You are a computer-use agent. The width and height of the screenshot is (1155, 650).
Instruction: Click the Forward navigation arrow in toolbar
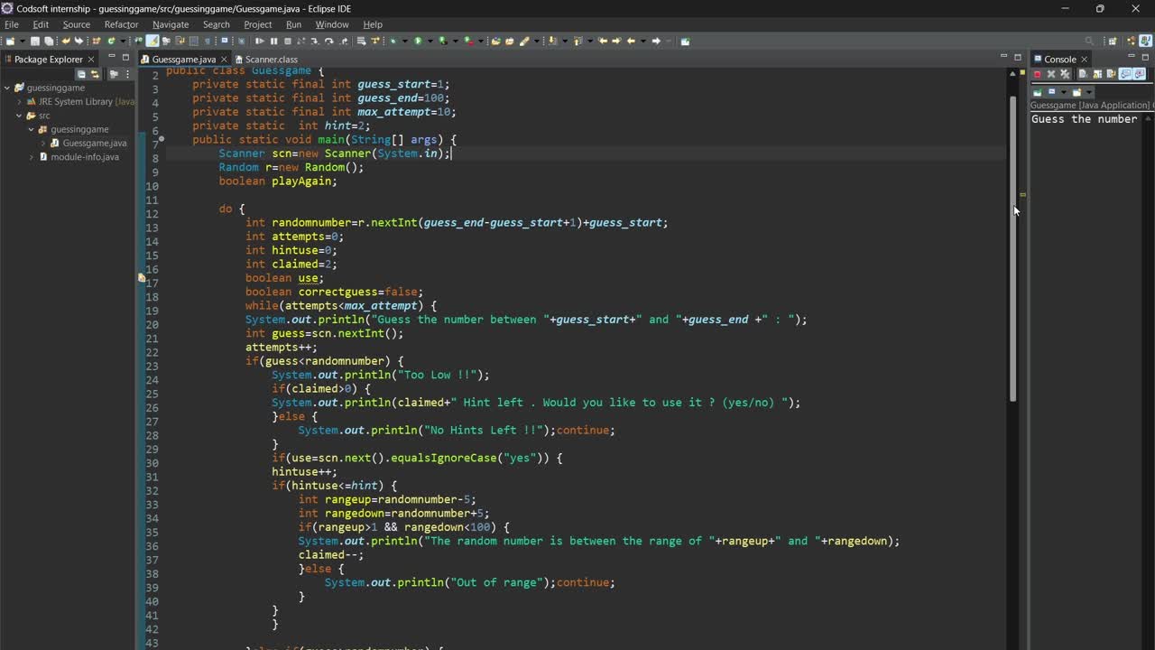[656, 41]
